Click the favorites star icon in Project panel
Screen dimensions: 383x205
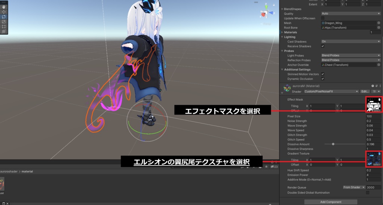266,166
